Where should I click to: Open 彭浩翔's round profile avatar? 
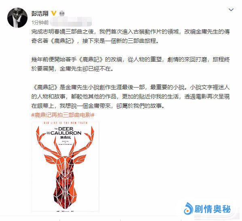point(17,18)
